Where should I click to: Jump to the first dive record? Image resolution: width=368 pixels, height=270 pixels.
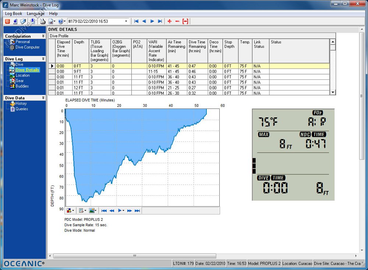[136, 21]
